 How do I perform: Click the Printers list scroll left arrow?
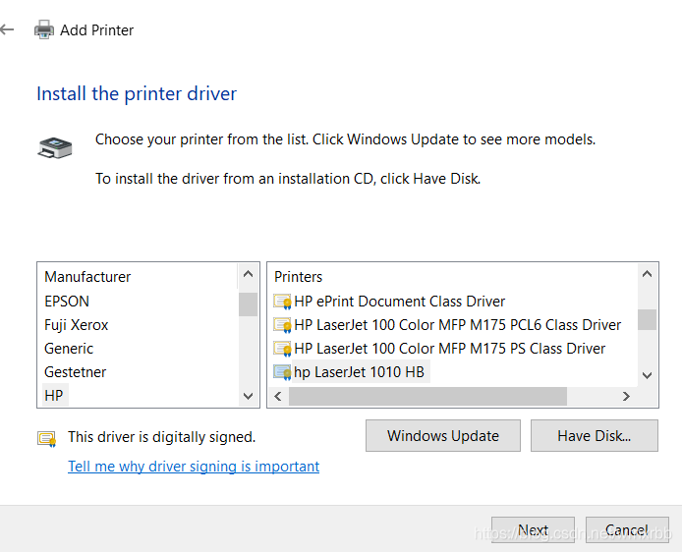pyautogui.click(x=278, y=396)
